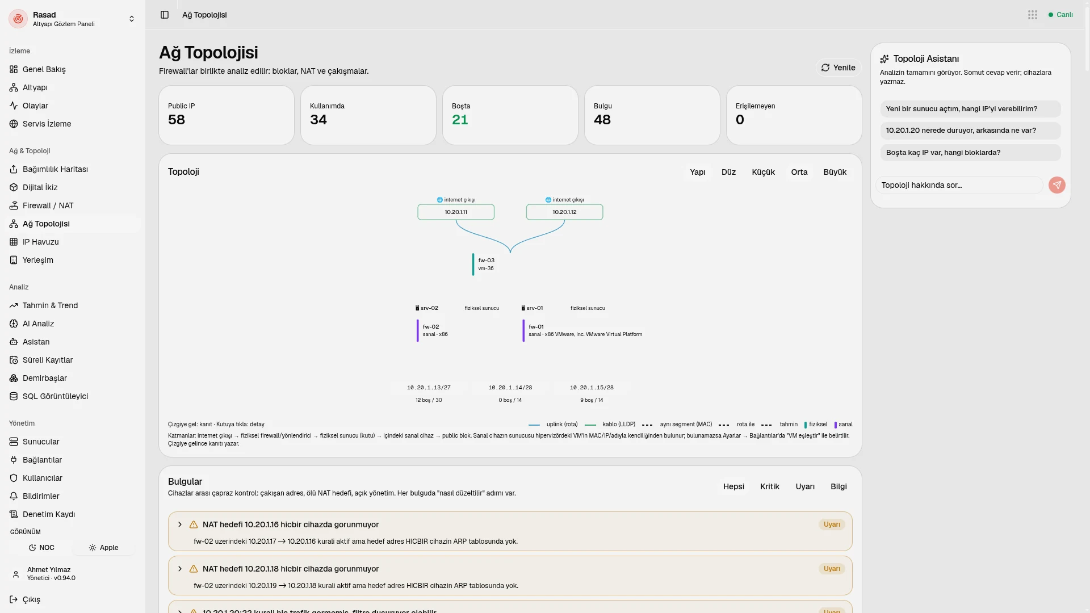Select Düz topology layout
Viewport: 1090px width, 613px height.
728,172
